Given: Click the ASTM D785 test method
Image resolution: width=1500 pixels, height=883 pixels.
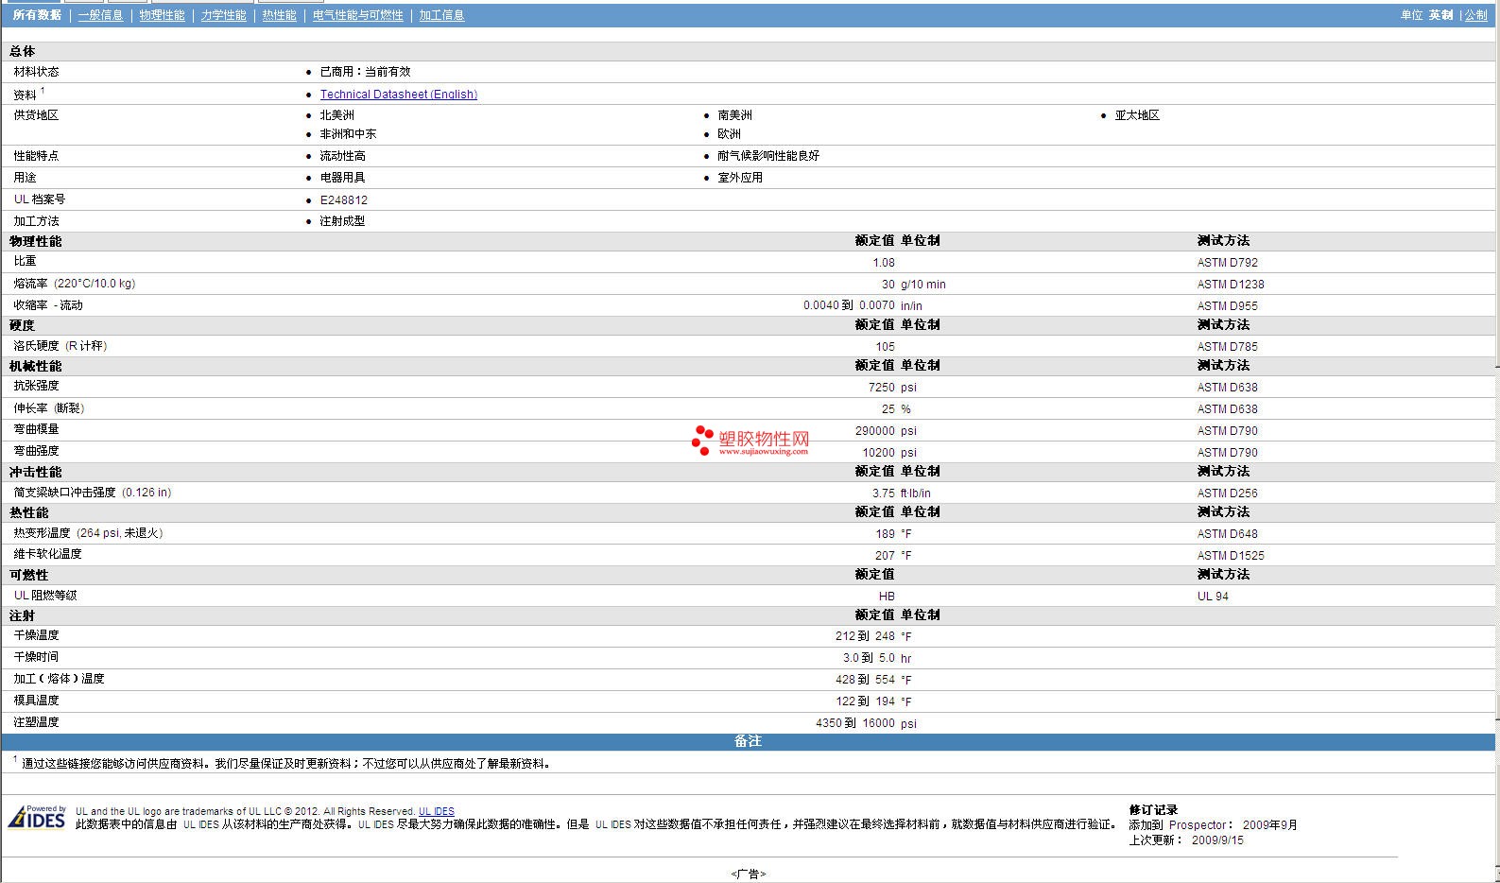Looking at the screenshot, I should (x=1228, y=347).
